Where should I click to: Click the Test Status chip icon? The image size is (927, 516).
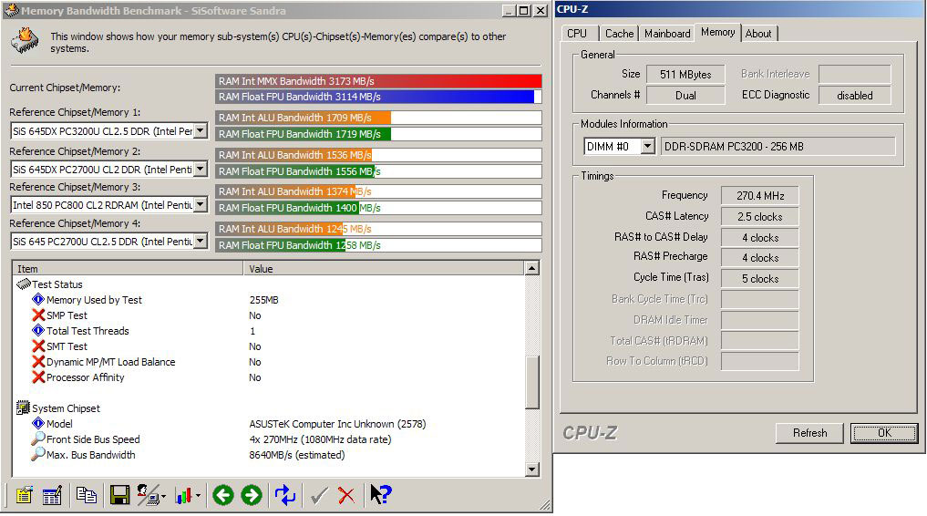(24, 284)
